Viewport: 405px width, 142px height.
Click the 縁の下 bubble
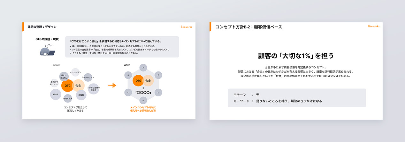point(56,94)
